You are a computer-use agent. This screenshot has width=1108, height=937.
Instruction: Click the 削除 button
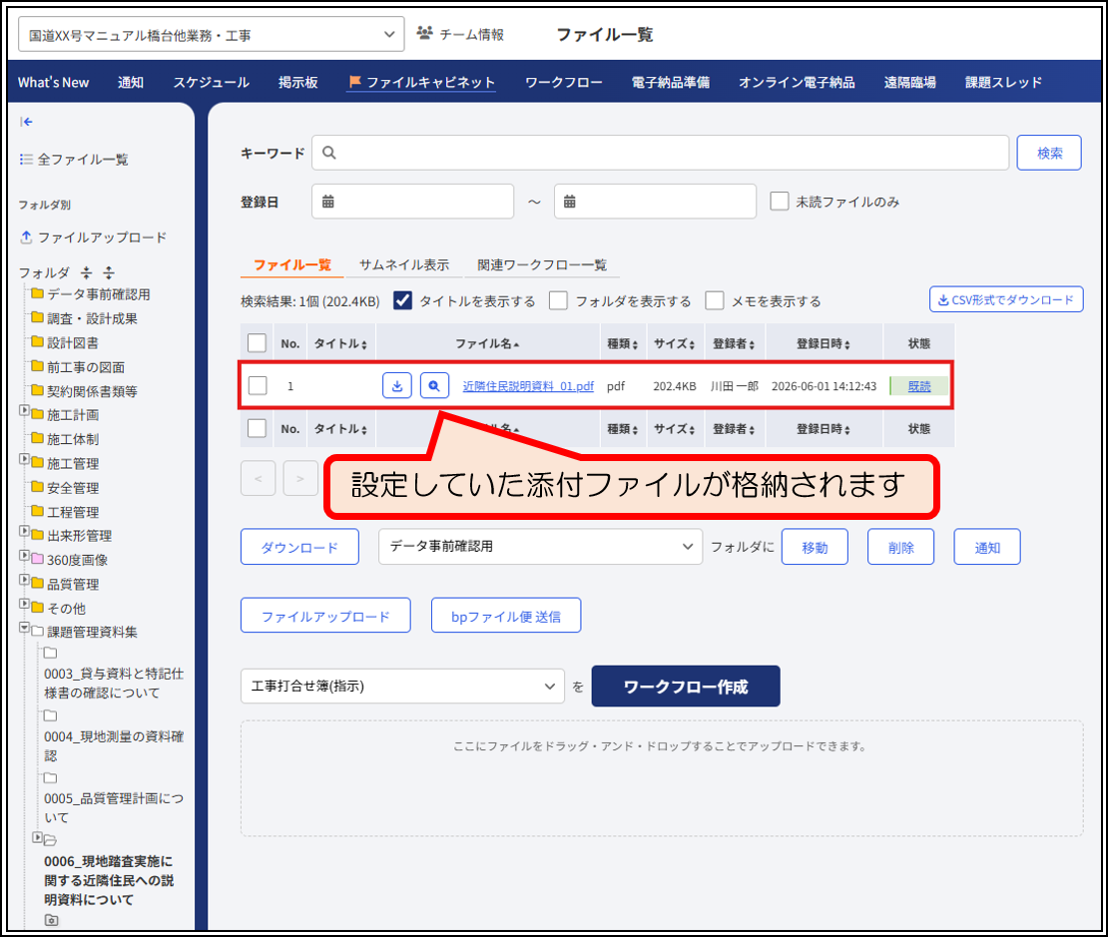901,547
